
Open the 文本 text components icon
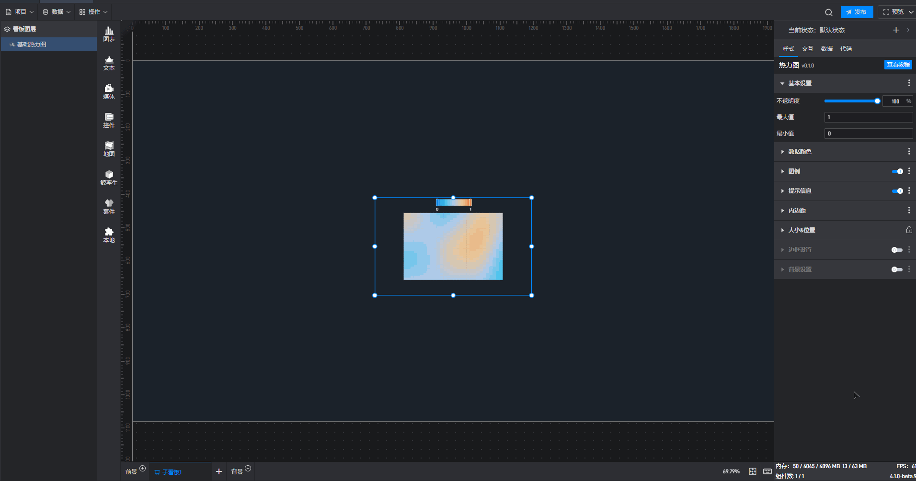coord(109,63)
